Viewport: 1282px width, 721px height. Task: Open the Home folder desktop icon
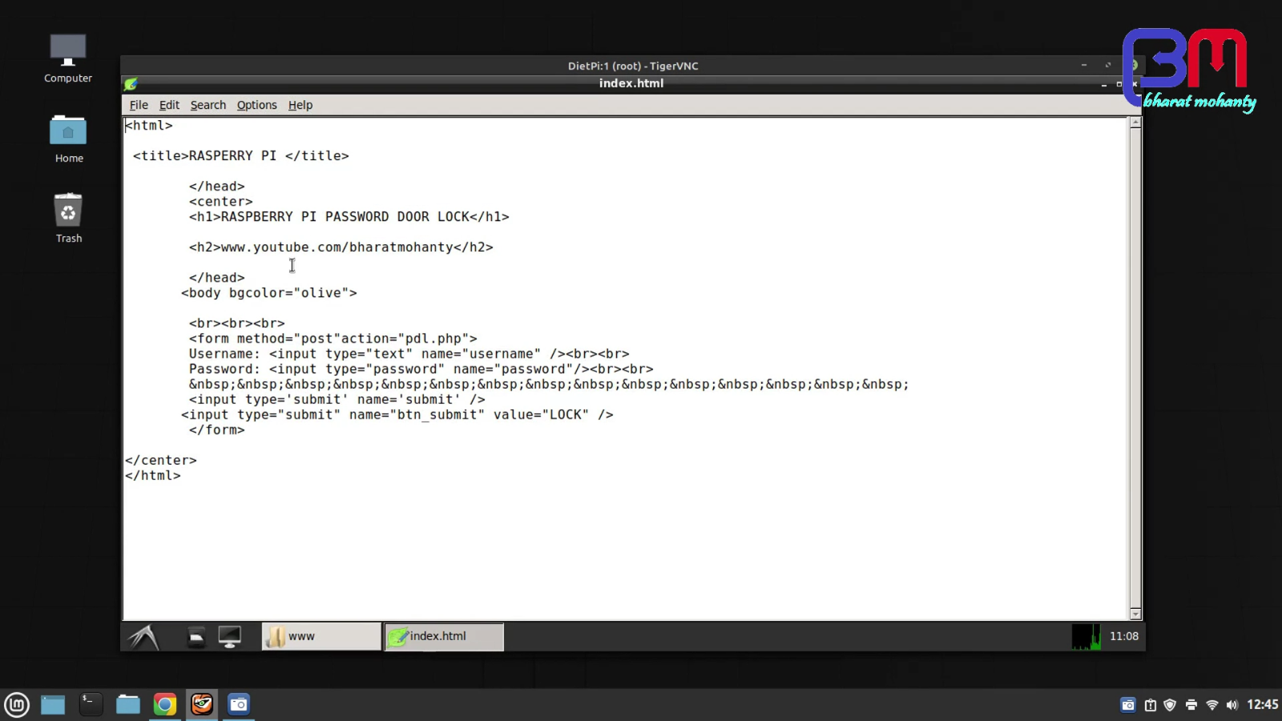69,139
